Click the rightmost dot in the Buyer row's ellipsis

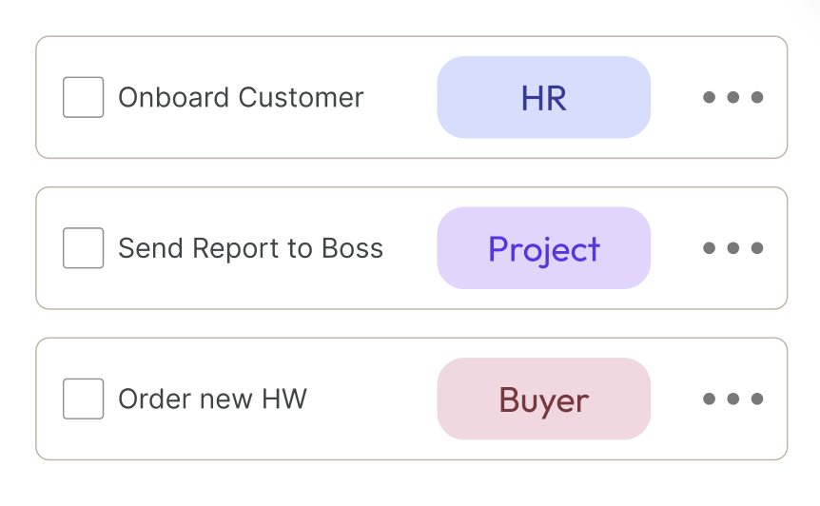coord(756,399)
